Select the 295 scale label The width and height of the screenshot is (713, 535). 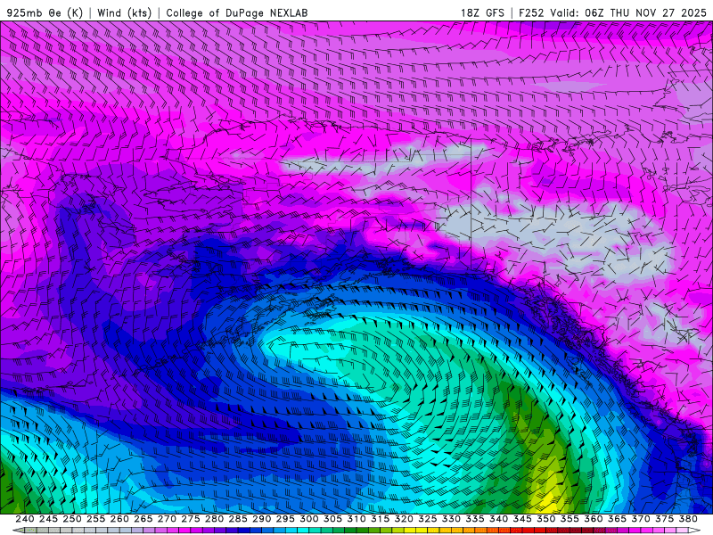coord(285,519)
